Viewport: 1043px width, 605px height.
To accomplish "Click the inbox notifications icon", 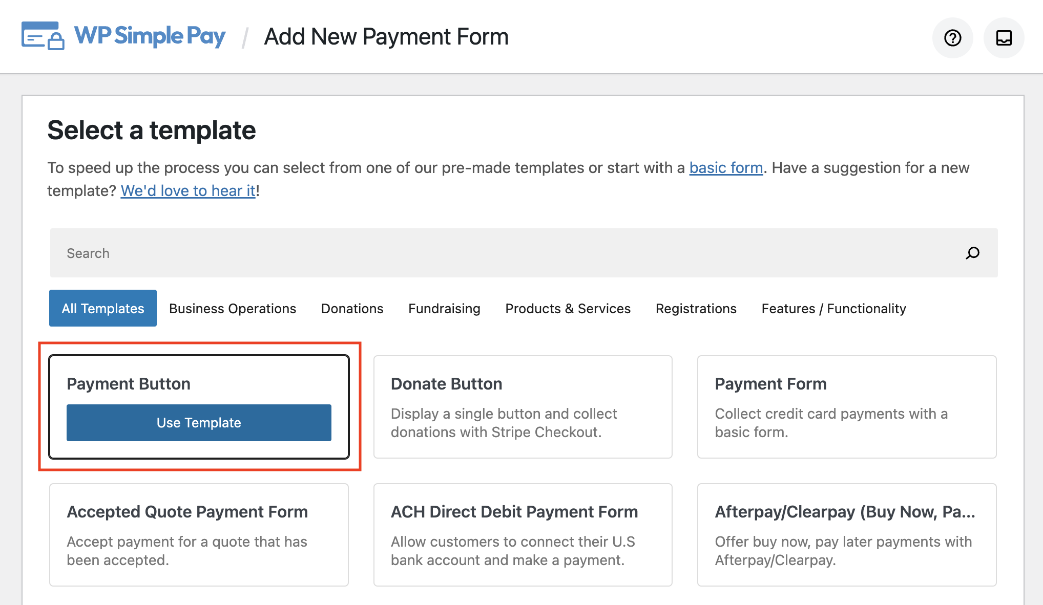I will coord(1004,37).
